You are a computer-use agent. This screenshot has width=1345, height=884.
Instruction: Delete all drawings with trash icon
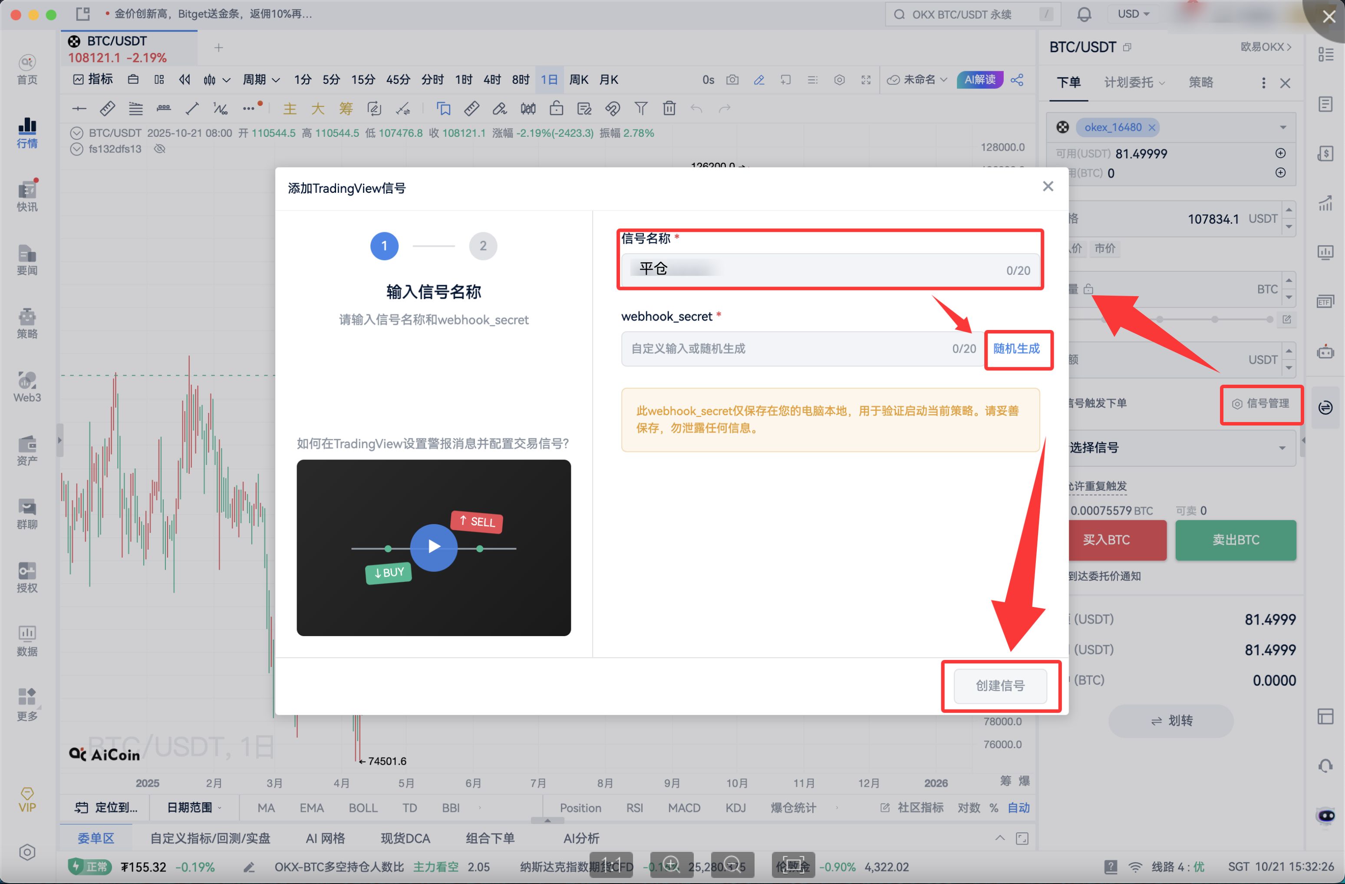[x=669, y=108]
